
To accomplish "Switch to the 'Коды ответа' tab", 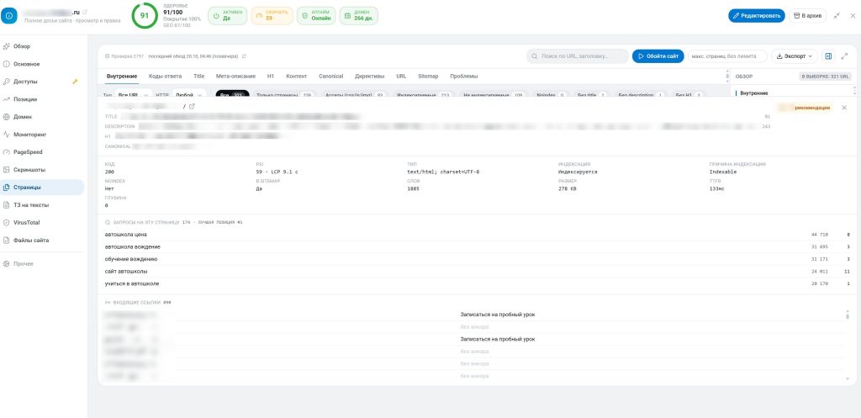I will coord(166,77).
